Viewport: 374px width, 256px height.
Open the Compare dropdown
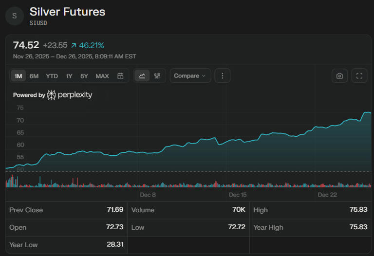click(189, 76)
